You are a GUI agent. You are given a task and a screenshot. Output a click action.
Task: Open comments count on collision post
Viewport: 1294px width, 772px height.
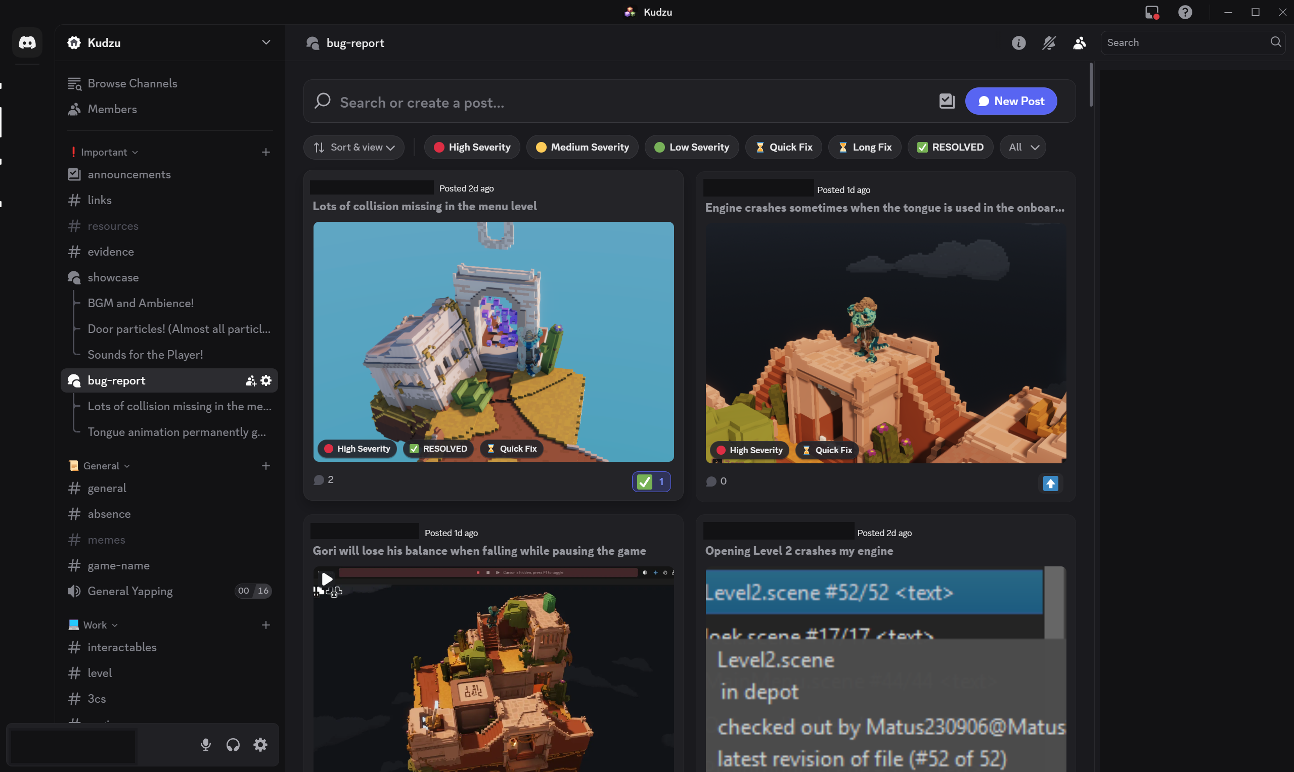(x=324, y=479)
